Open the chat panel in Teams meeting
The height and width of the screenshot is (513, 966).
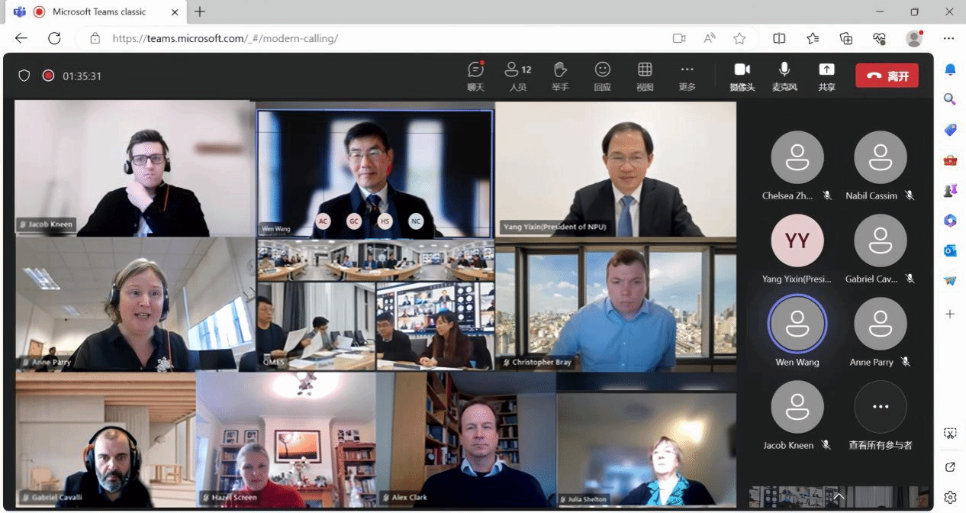tap(475, 76)
